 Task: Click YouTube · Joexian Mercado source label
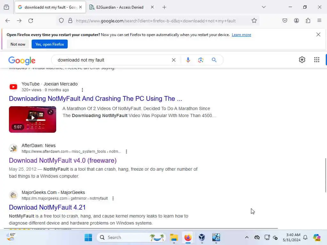pos(49,84)
